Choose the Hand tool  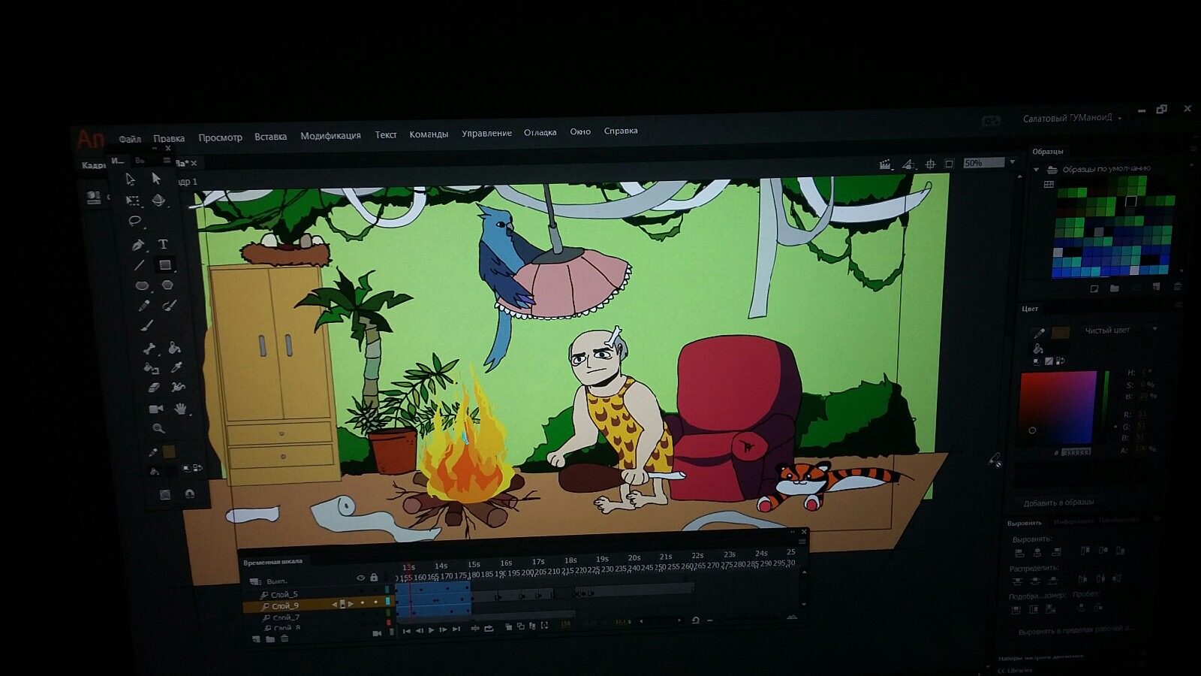coord(180,409)
